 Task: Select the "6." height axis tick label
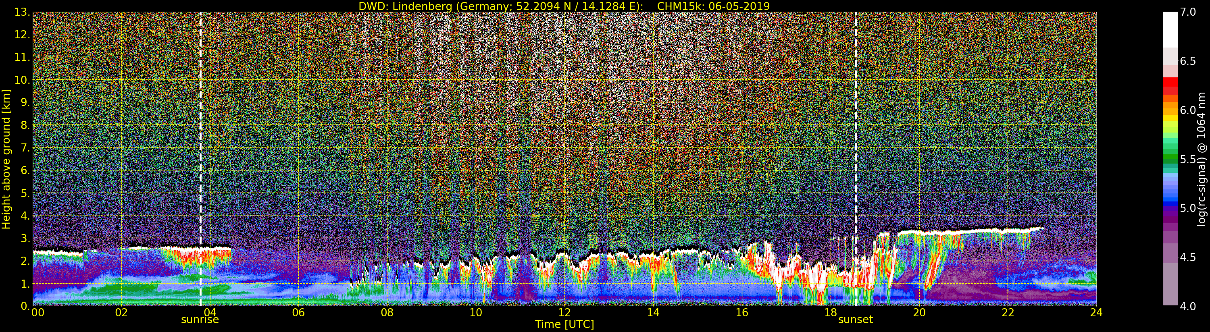(25, 170)
